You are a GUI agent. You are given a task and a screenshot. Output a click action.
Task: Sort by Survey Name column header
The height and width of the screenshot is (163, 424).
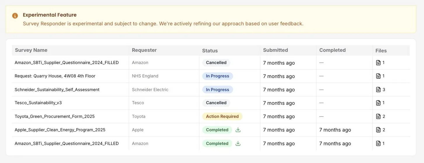click(31, 50)
